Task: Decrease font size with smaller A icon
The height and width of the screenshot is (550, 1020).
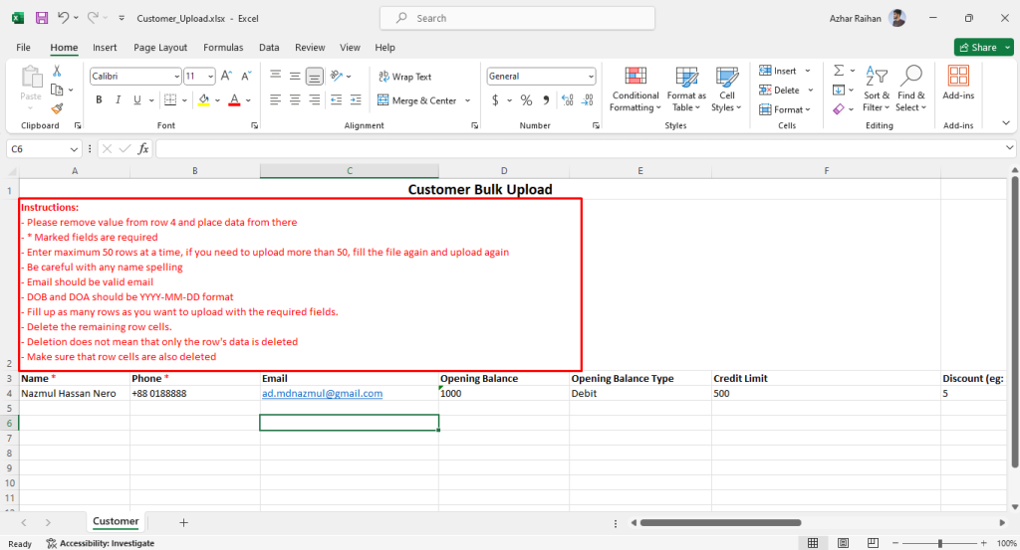Action: tap(246, 76)
